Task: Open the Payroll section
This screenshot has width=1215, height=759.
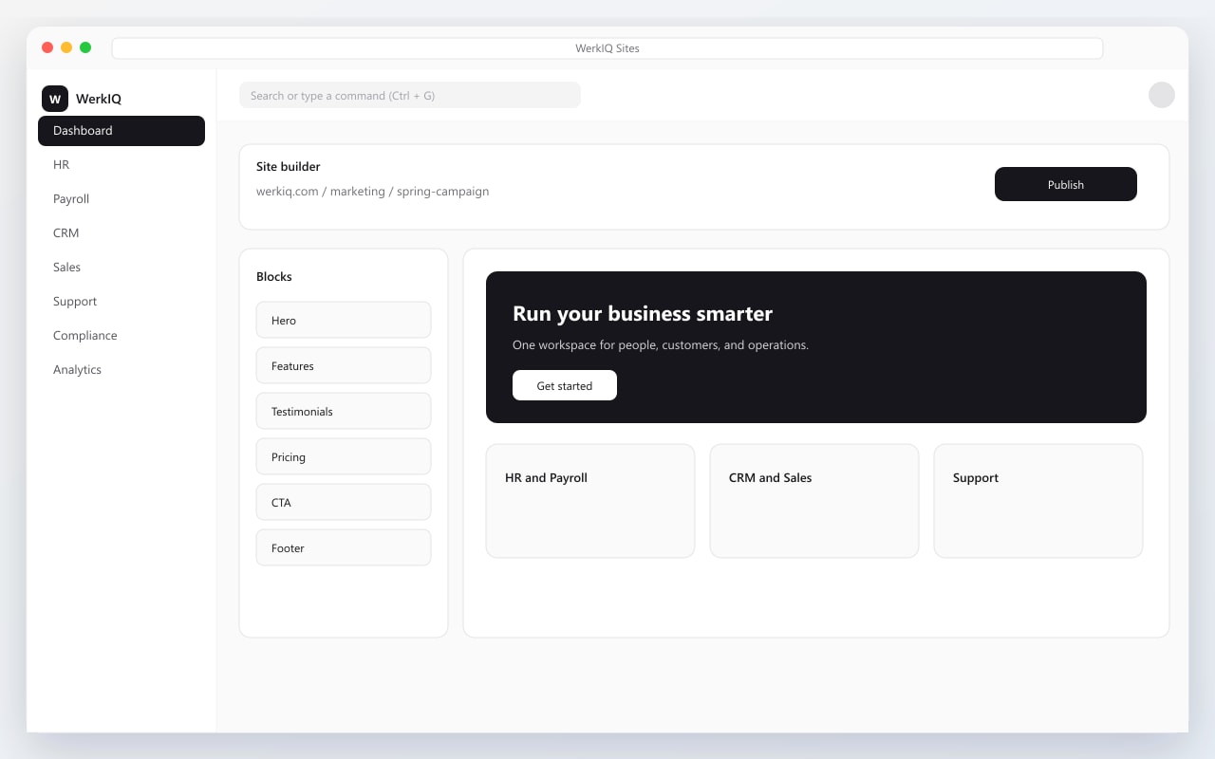Action: pyautogui.click(x=121, y=199)
